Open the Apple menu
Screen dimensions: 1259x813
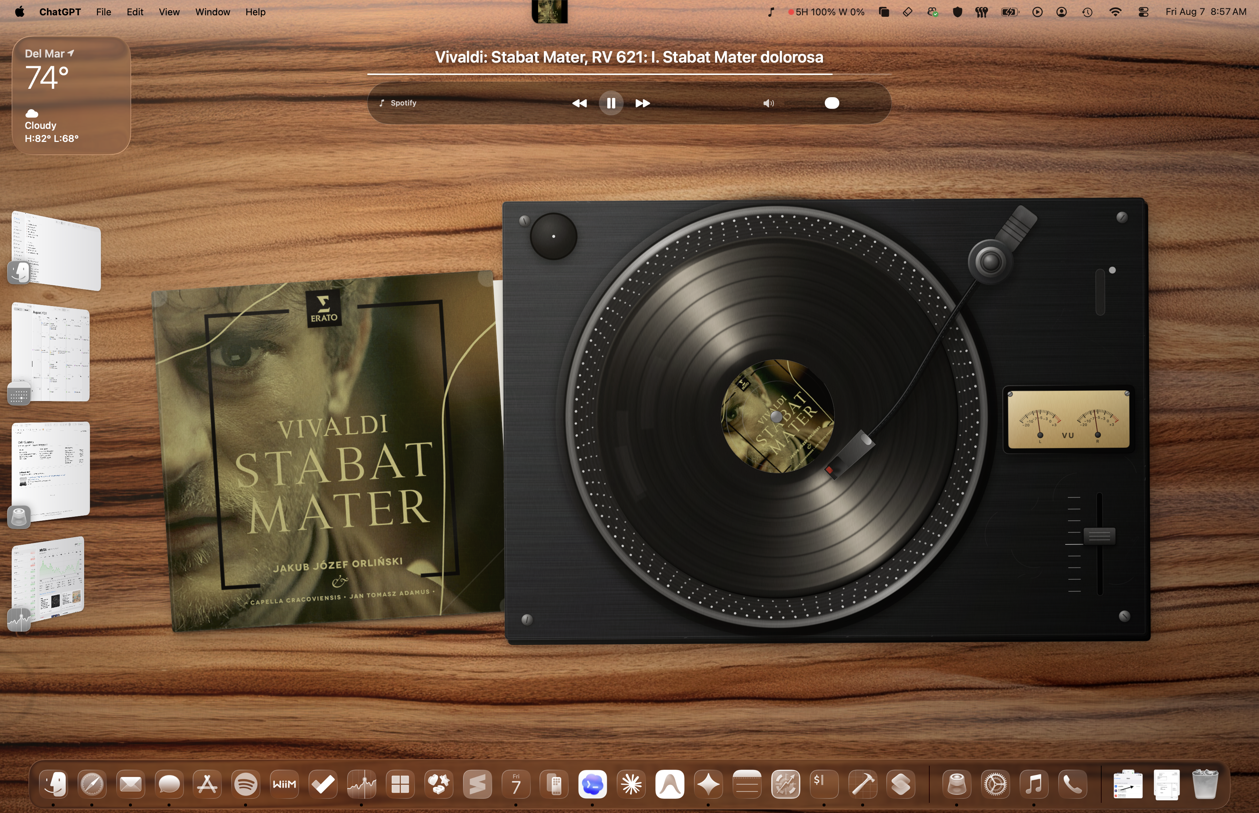tap(20, 12)
